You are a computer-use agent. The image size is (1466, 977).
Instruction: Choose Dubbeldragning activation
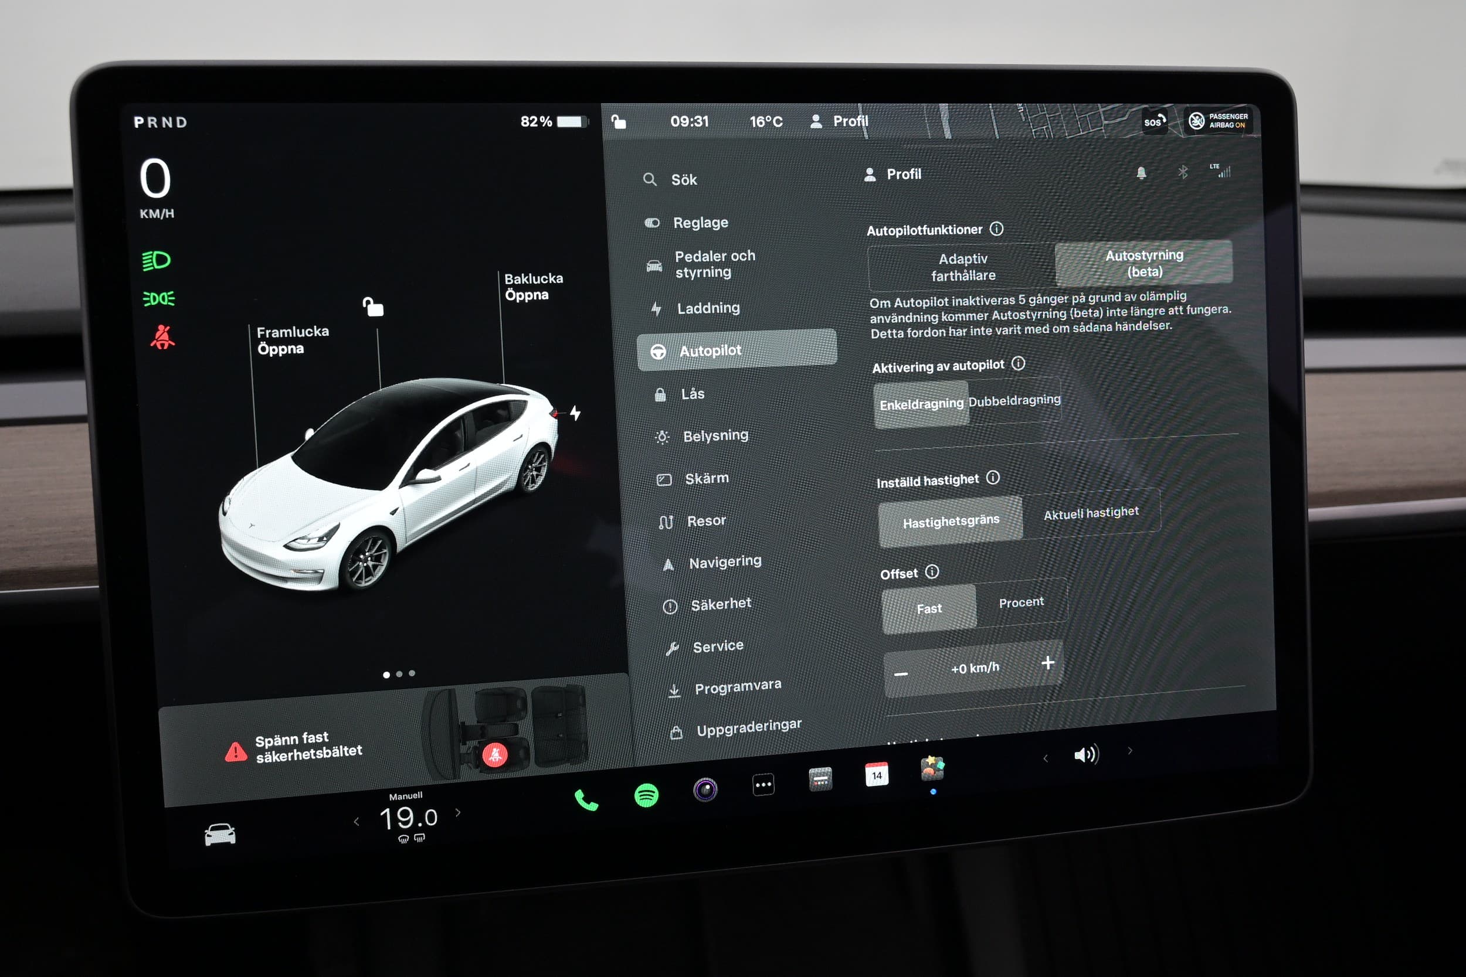[1014, 400]
